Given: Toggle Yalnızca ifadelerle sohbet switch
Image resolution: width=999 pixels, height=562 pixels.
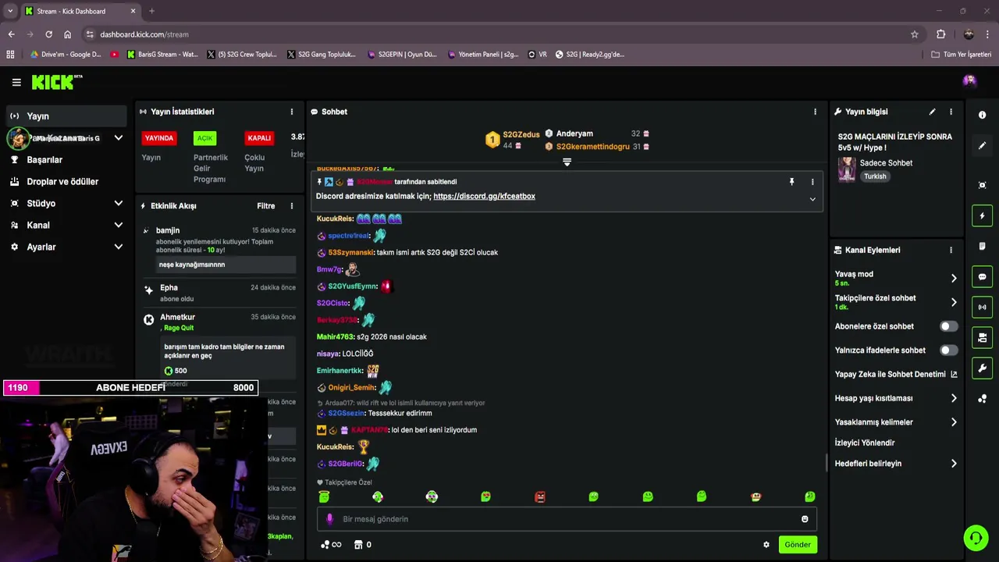Looking at the screenshot, I should (x=948, y=350).
